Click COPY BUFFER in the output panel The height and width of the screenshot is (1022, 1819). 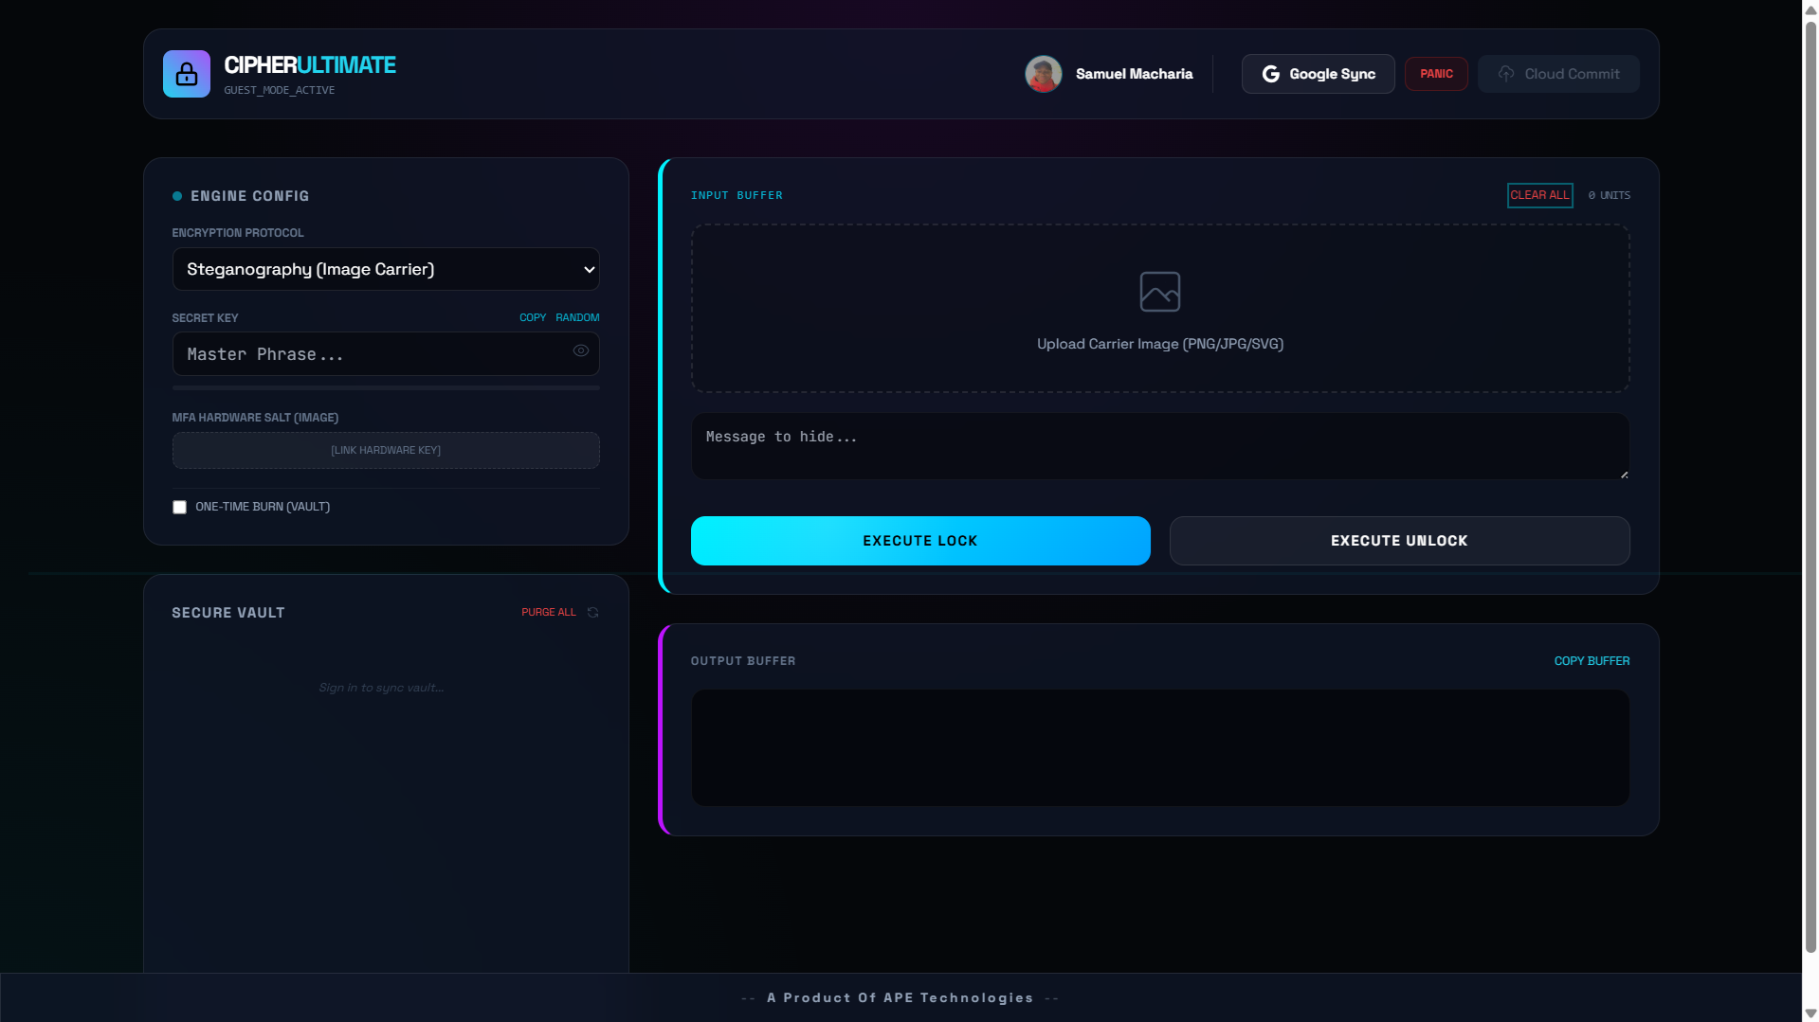1591,660
